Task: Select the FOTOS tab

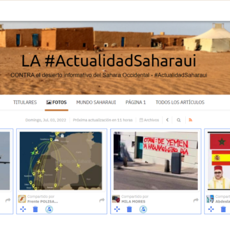Action: pyautogui.click(x=56, y=102)
